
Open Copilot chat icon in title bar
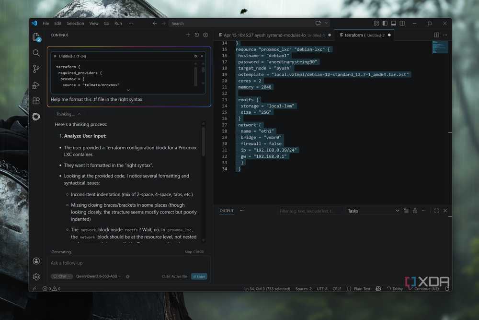tap(318, 23)
